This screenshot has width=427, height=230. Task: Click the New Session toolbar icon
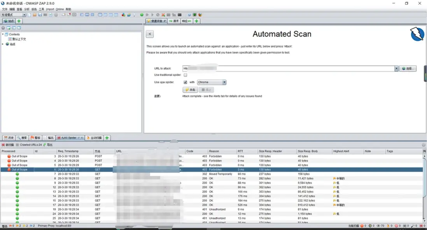point(30,15)
